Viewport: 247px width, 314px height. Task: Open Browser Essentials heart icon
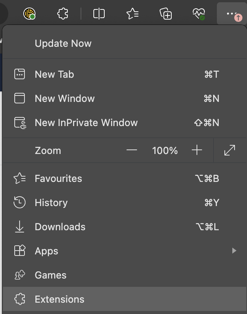pyautogui.click(x=198, y=14)
